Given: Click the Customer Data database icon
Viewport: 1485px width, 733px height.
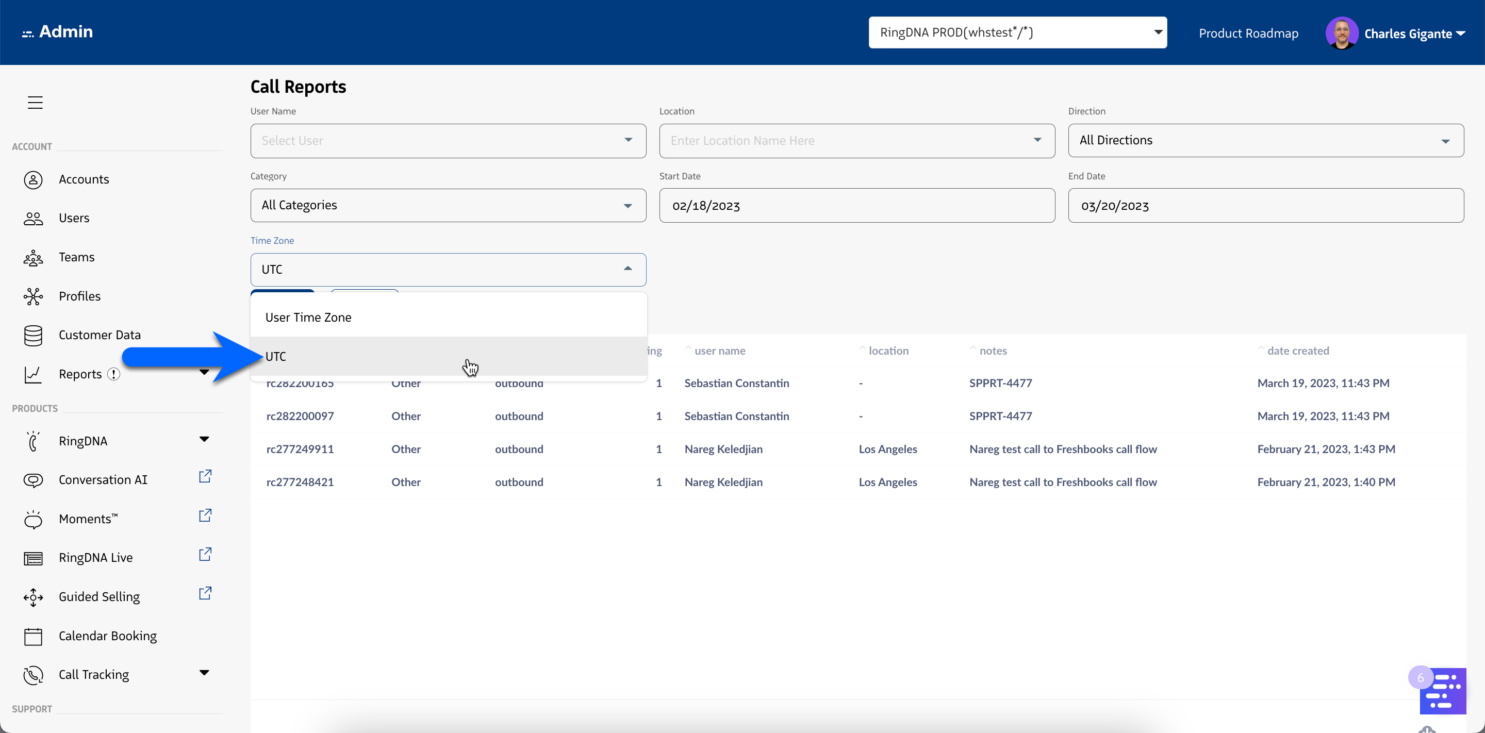Looking at the screenshot, I should (x=33, y=336).
